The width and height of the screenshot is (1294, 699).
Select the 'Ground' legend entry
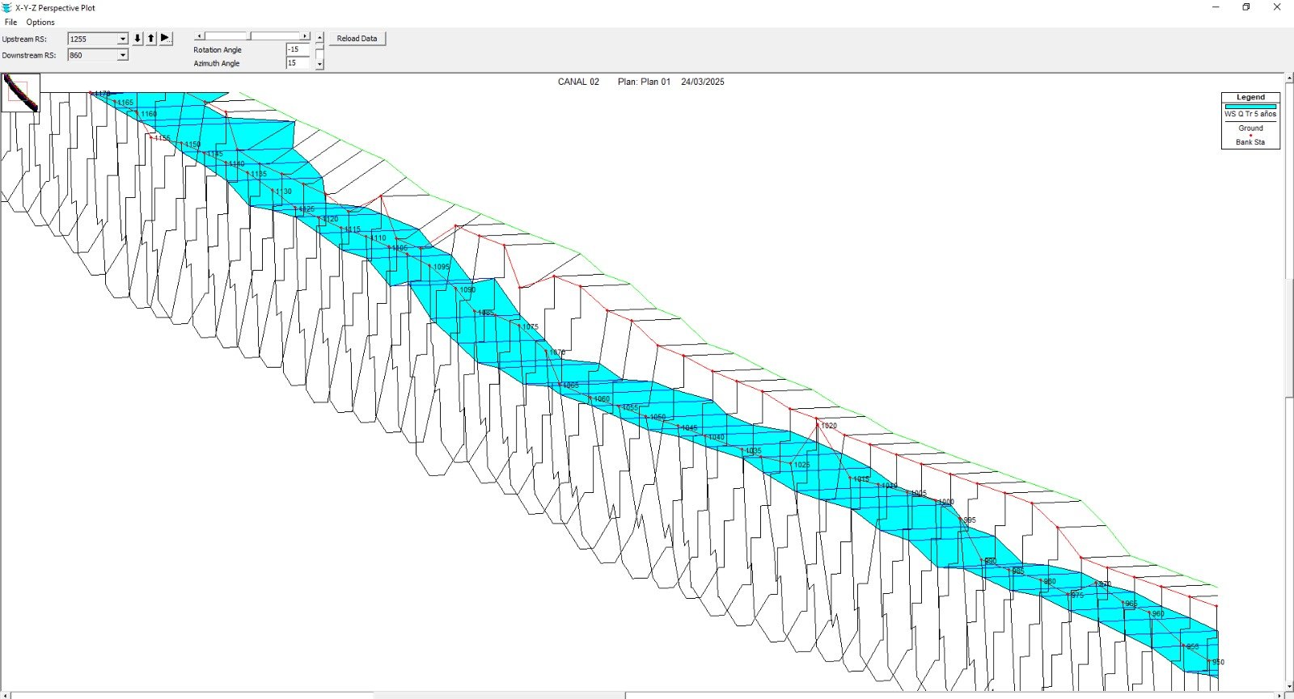(1250, 128)
